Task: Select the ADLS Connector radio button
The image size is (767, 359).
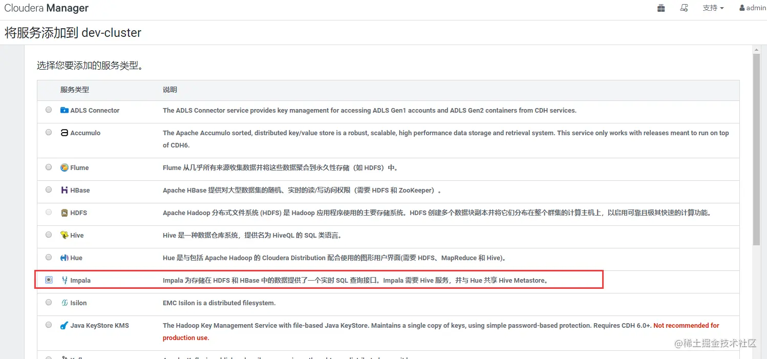Action: tap(49, 110)
